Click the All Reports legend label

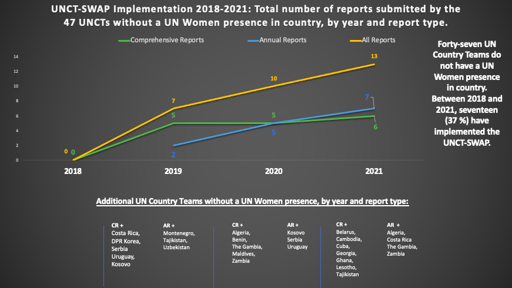tap(379, 40)
